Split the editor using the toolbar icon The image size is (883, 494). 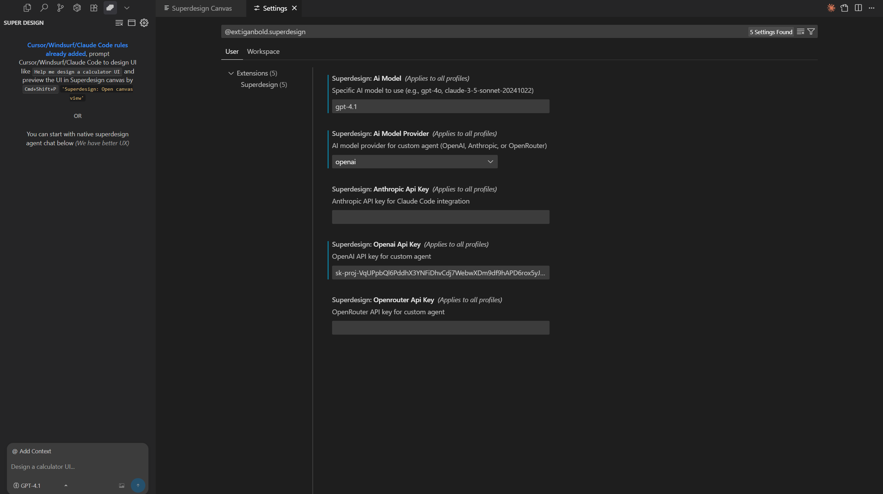pyautogui.click(x=858, y=8)
